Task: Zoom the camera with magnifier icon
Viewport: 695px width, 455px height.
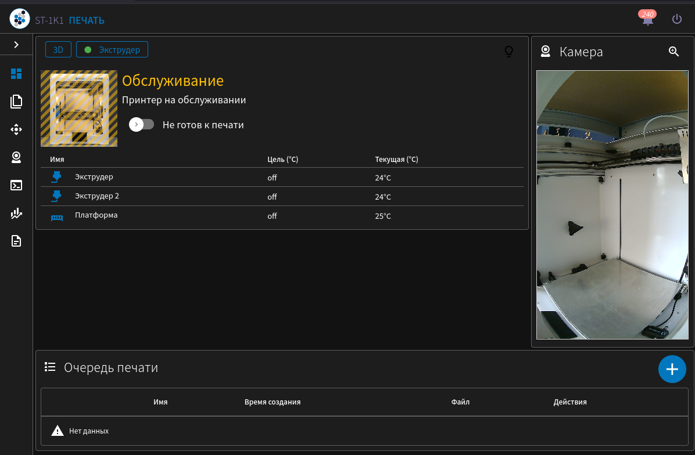Action: [673, 51]
